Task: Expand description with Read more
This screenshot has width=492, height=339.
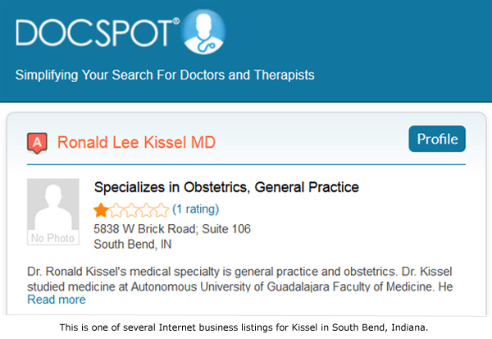Action: point(57,300)
